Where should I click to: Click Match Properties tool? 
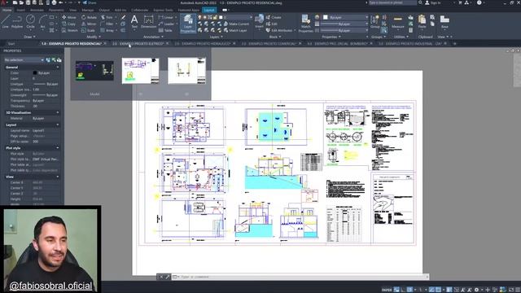click(x=306, y=24)
